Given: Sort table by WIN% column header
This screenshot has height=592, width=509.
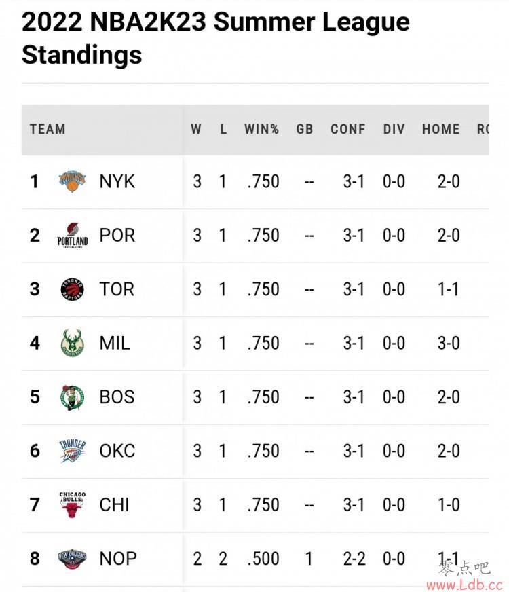Looking at the screenshot, I should coord(261,129).
